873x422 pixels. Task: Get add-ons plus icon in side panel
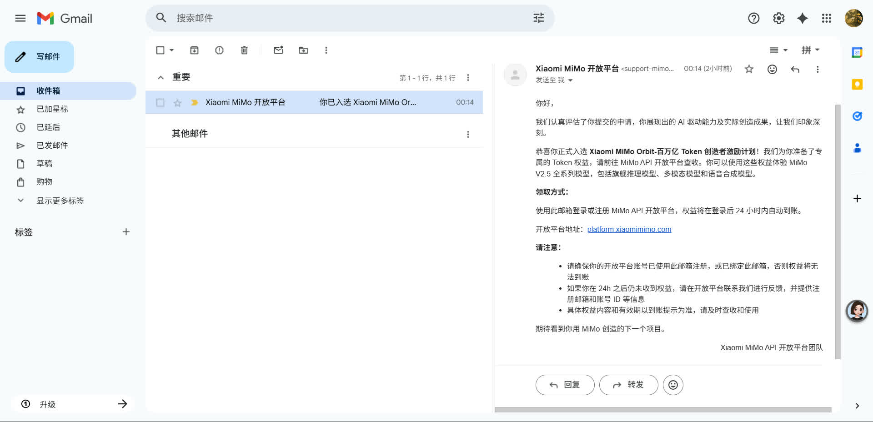click(x=857, y=198)
